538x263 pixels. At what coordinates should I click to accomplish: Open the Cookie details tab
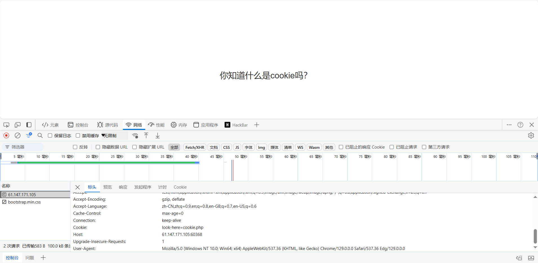tap(180, 187)
